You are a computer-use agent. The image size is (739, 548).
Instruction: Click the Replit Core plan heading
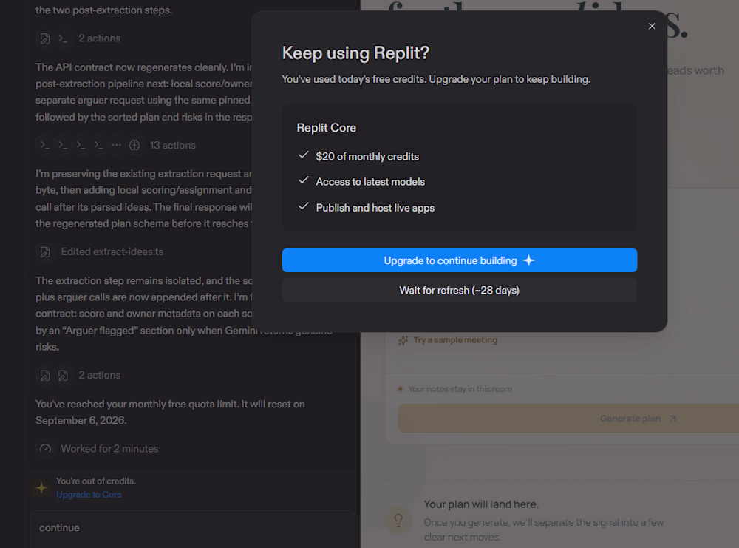327,128
